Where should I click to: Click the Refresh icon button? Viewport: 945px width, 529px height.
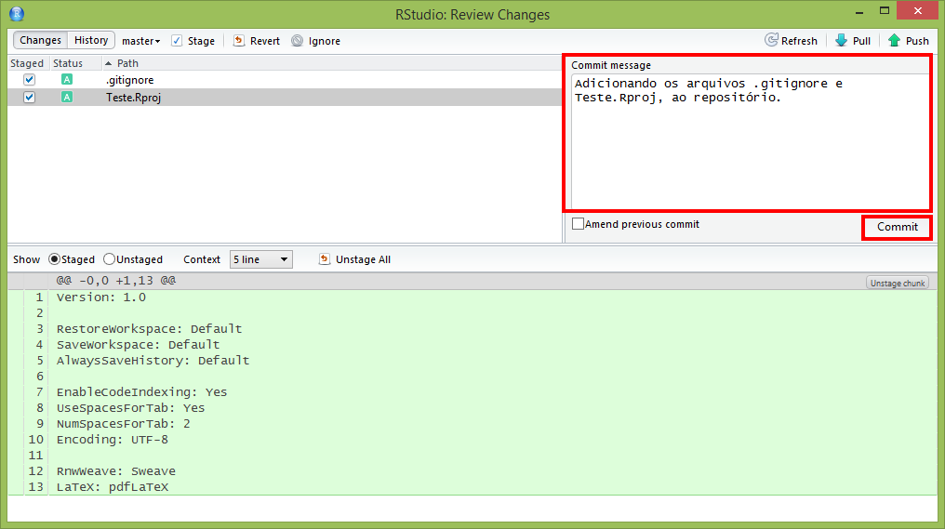771,40
